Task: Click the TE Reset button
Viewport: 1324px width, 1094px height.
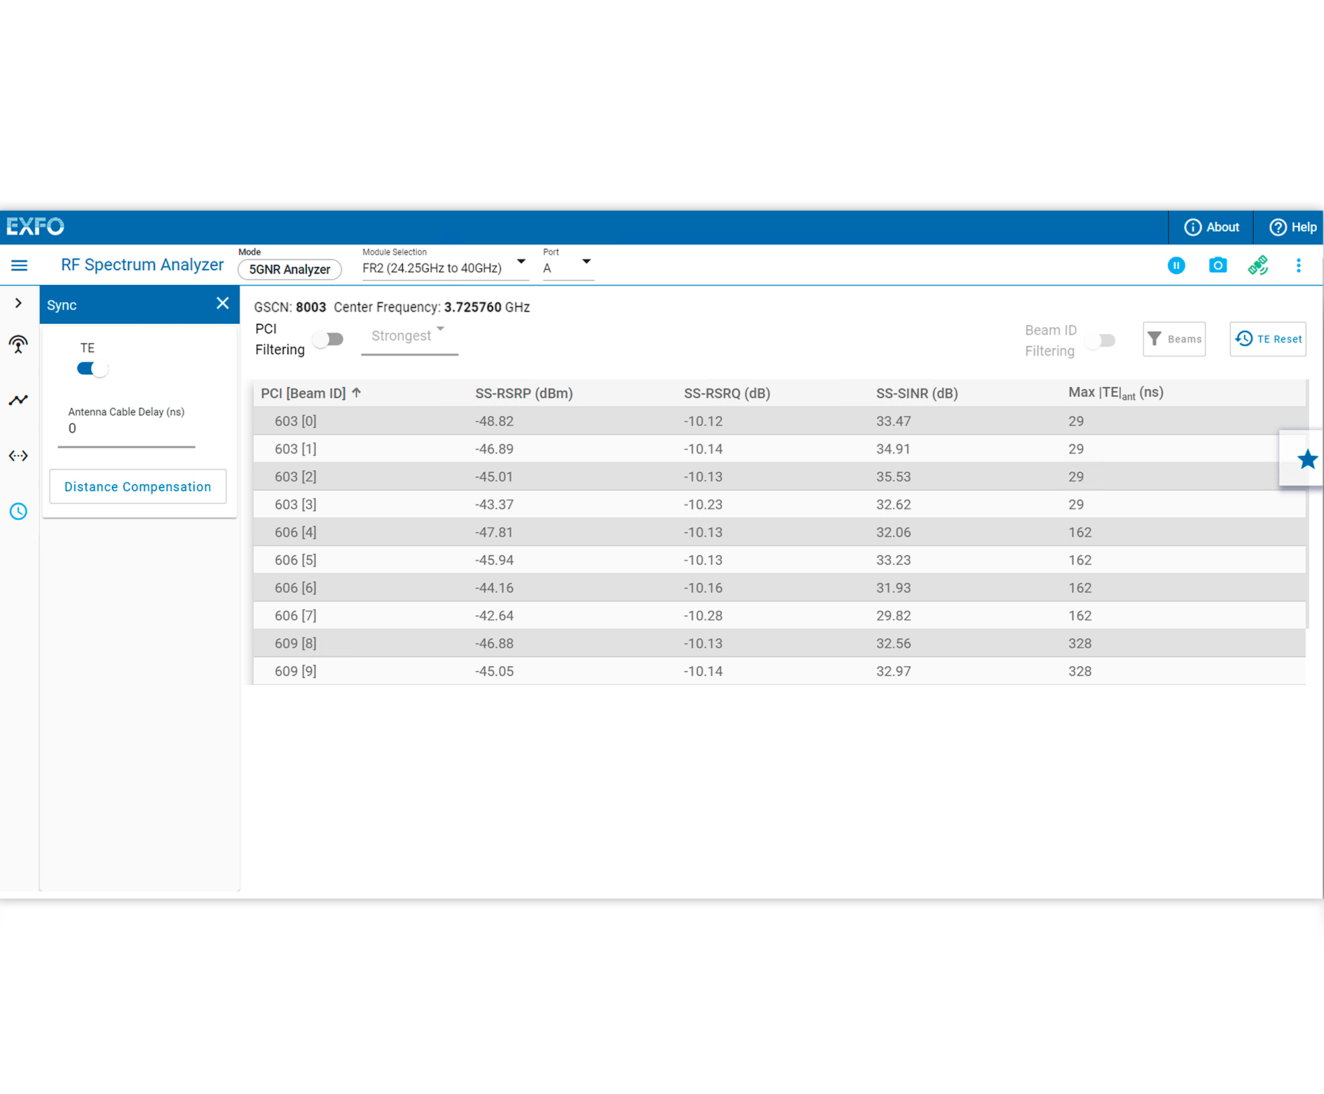Action: (1267, 339)
